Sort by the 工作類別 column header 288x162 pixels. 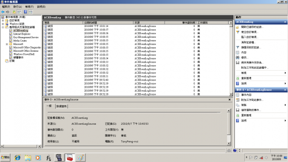coord(212,22)
